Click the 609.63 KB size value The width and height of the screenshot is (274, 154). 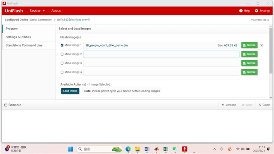click(231, 45)
